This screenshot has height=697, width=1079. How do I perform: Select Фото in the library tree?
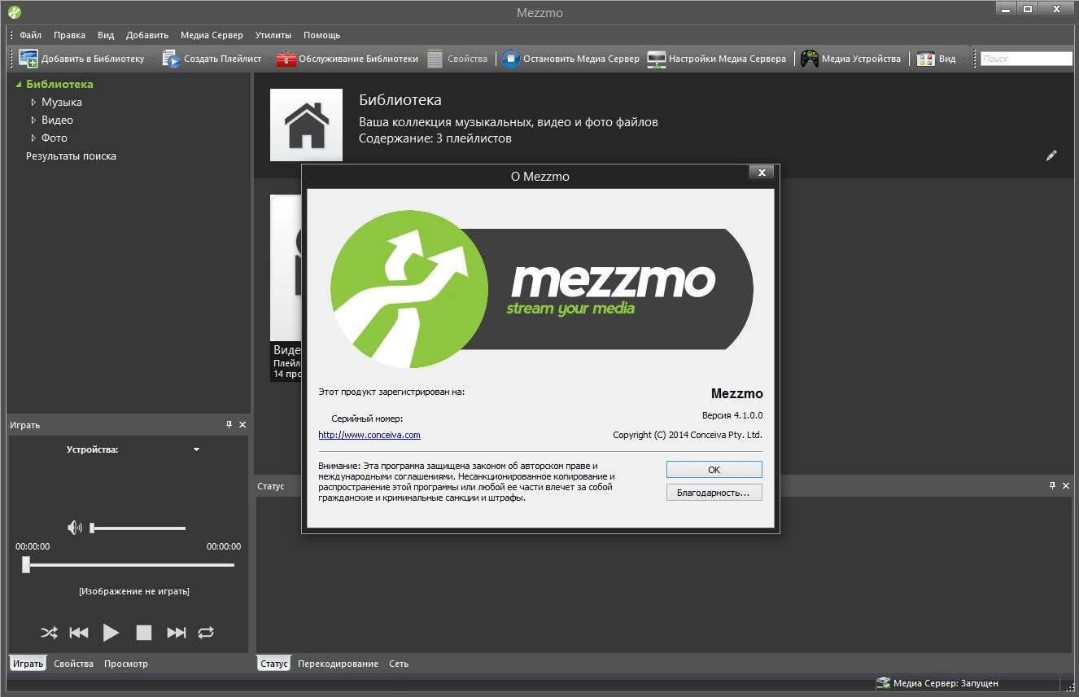(55, 138)
